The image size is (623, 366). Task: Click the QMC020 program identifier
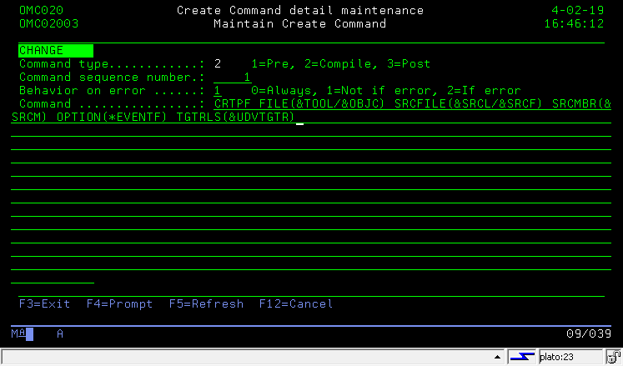pyautogui.click(x=41, y=11)
